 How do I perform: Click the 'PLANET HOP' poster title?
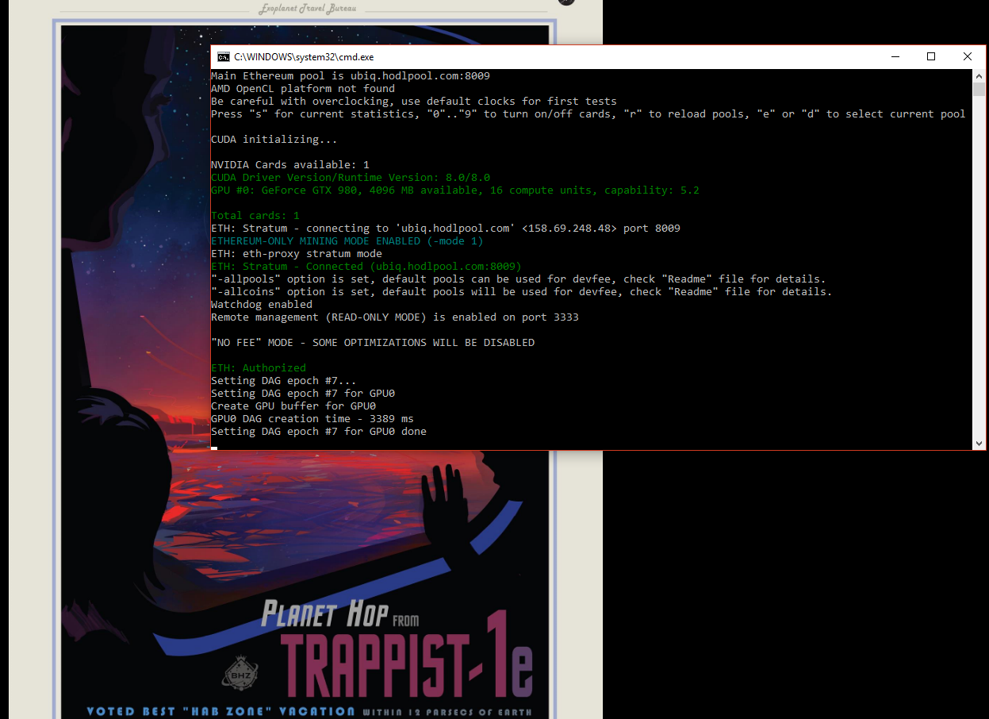[324, 615]
